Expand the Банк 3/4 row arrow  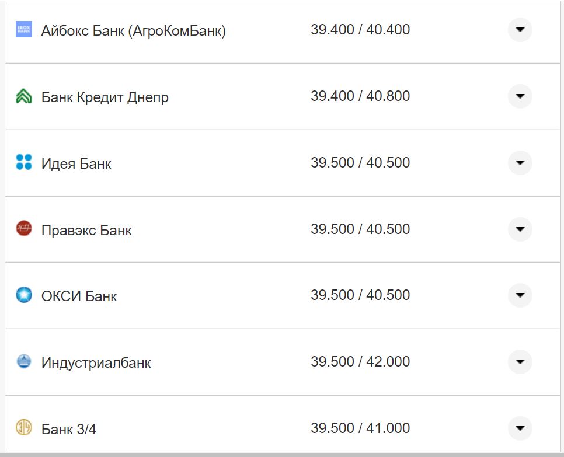520,428
